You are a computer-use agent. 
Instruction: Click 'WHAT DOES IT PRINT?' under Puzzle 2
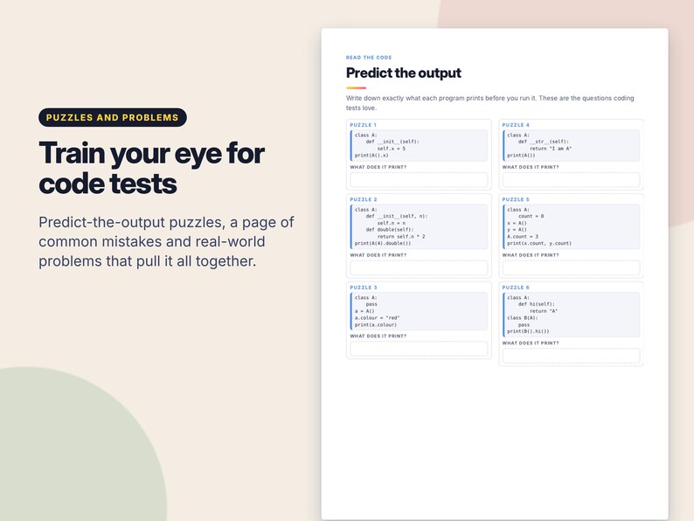point(378,255)
